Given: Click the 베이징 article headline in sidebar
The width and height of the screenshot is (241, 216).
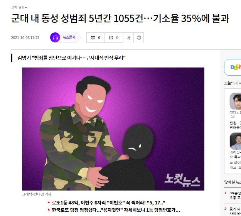Looking at the screenshot, I should 235,155.
